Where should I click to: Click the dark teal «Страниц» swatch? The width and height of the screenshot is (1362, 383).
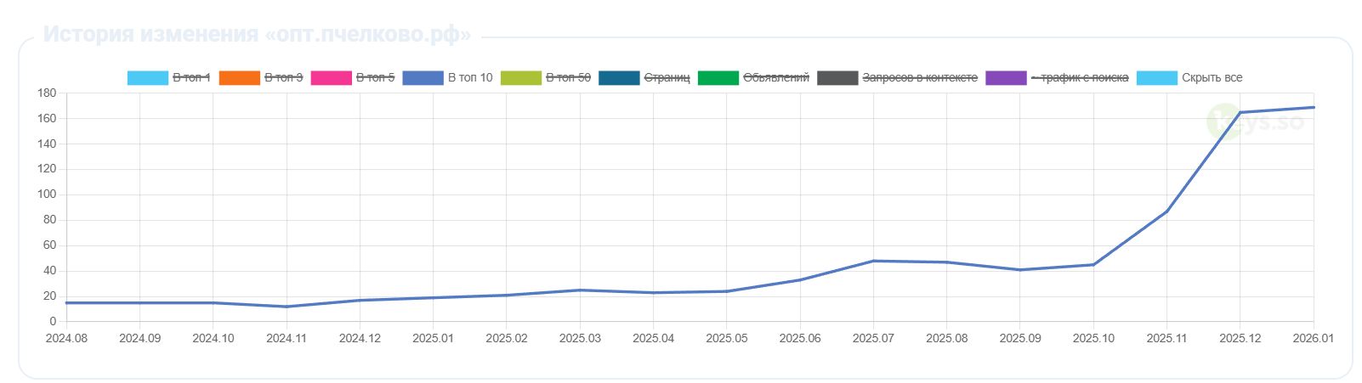(x=620, y=77)
